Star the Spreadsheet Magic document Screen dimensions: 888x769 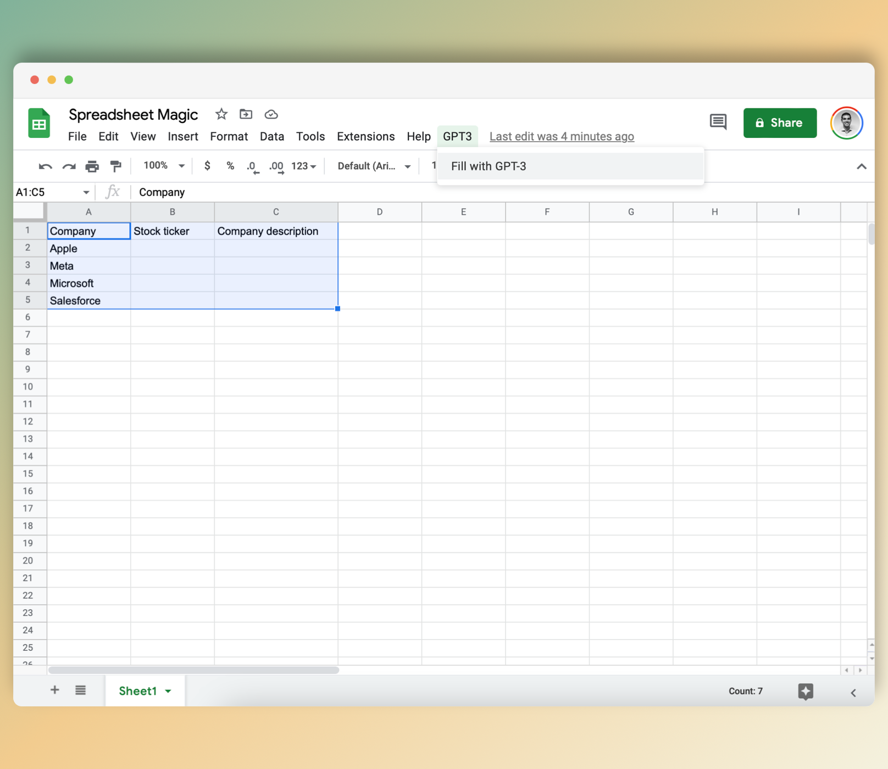pos(221,114)
